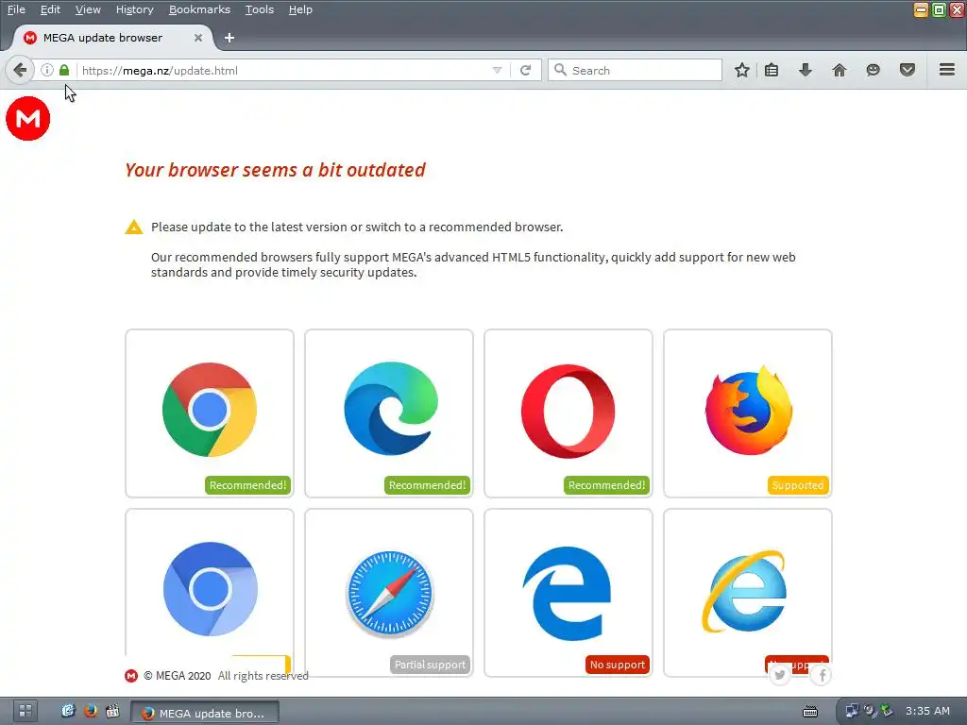Open the chat bubble smiley icon
This screenshot has height=725, width=967.
873,70
